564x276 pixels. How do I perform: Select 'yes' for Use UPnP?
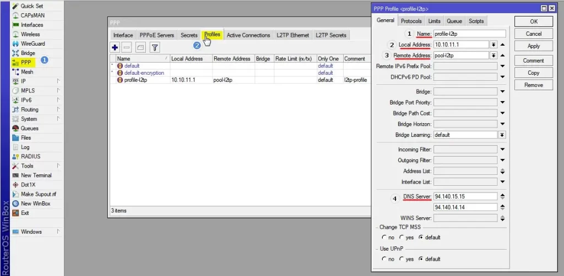[x=401, y=259]
